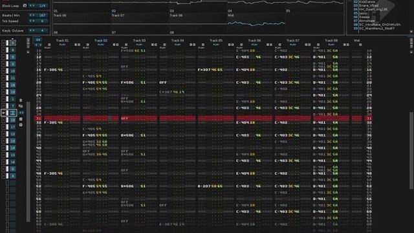This screenshot has width=414, height=233.
Task: Click the highlighted row 31 line number
Action: pyautogui.click(x=39, y=118)
